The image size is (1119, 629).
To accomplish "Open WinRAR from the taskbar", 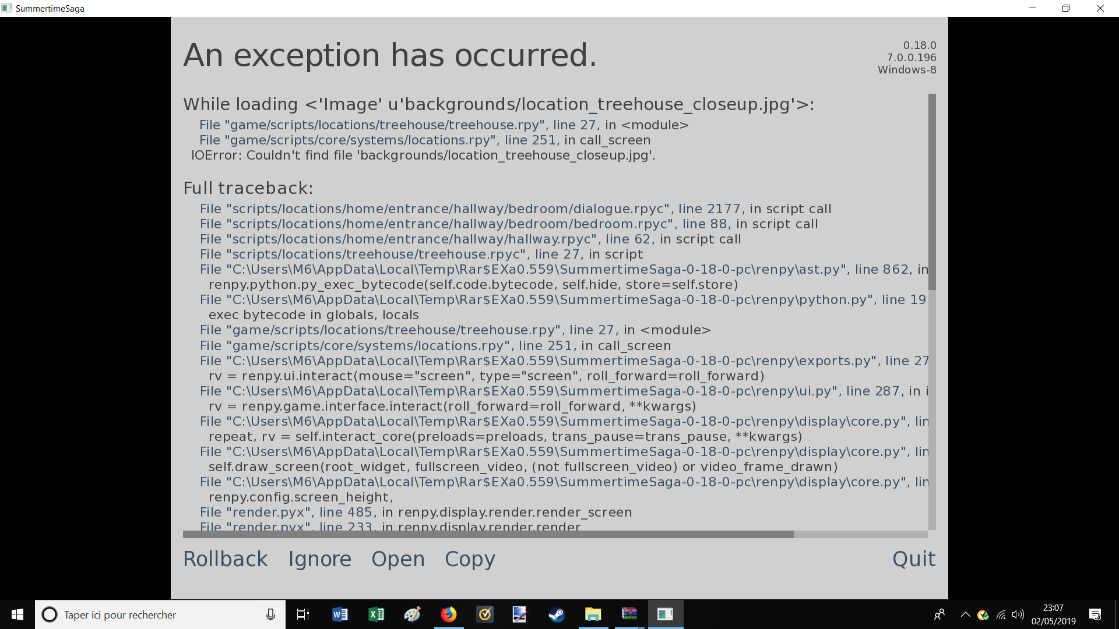I will [x=629, y=614].
